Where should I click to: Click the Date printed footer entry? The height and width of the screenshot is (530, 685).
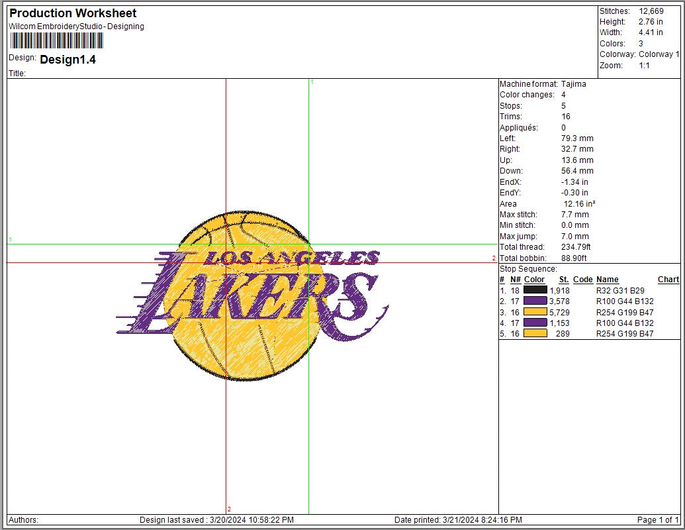tap(459, 521)
